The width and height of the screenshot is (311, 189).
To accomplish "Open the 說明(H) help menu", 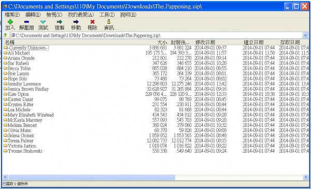I will tap(128, 14).
